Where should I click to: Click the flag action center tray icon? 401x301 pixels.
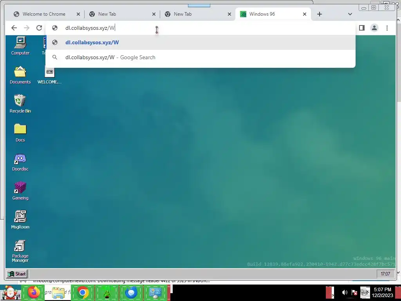[354, 292]
